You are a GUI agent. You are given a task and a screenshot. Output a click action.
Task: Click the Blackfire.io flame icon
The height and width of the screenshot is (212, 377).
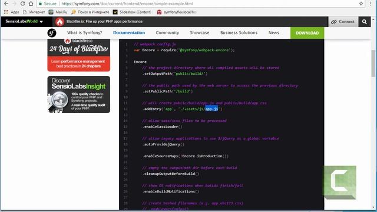tap(59, 22)
